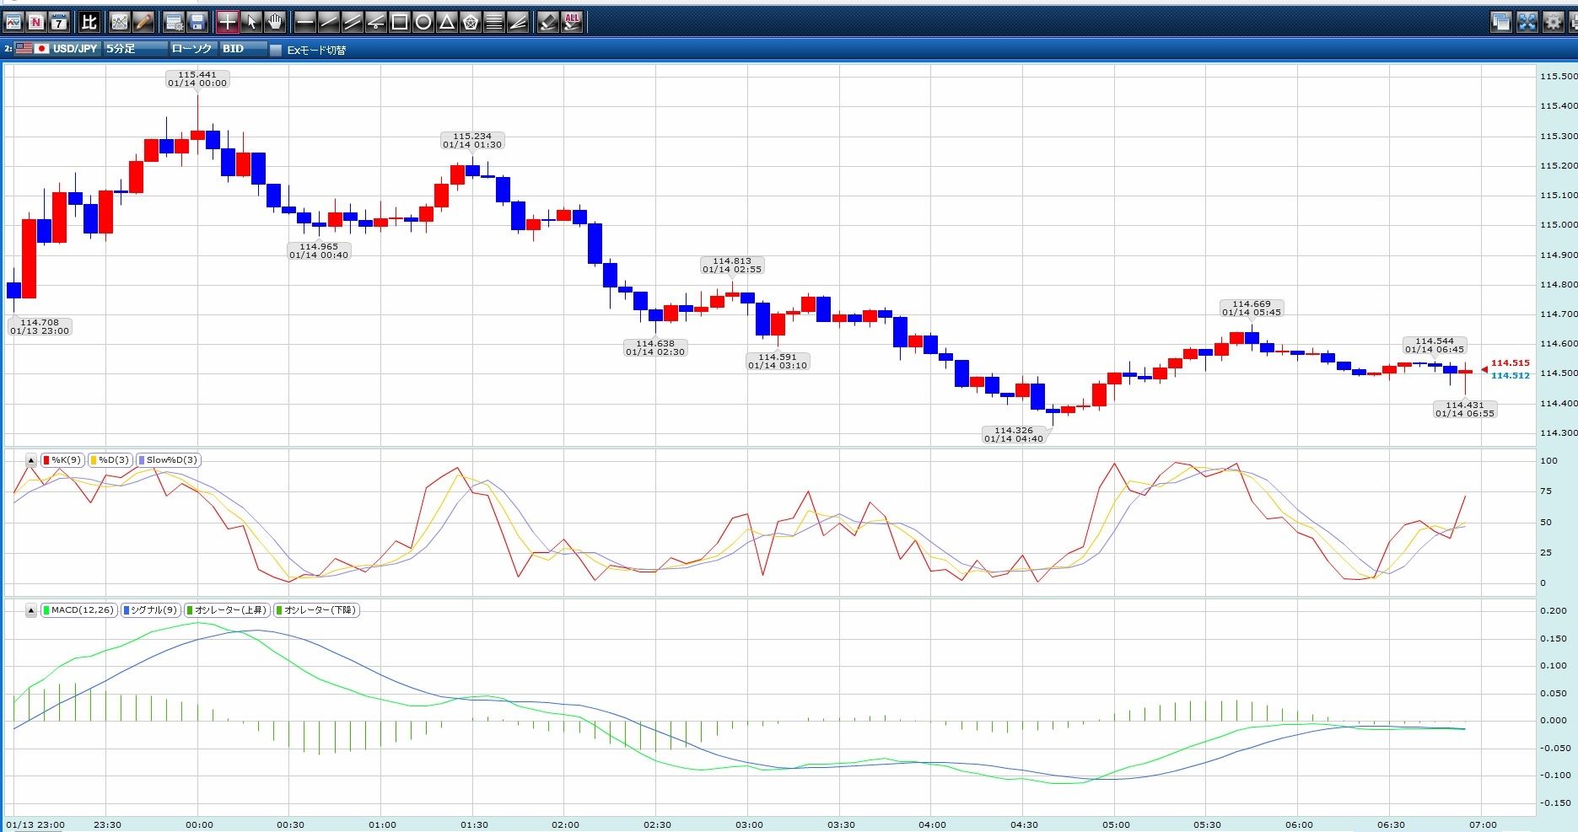Open the 5分足 timeframe dropdown
1578x832 pixels.
[x=135, y=49]
